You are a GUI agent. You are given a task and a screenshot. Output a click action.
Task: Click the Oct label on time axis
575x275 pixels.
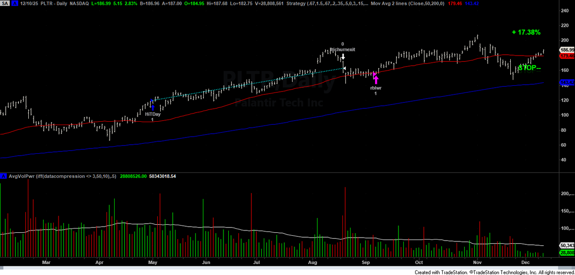click(419, 263)
